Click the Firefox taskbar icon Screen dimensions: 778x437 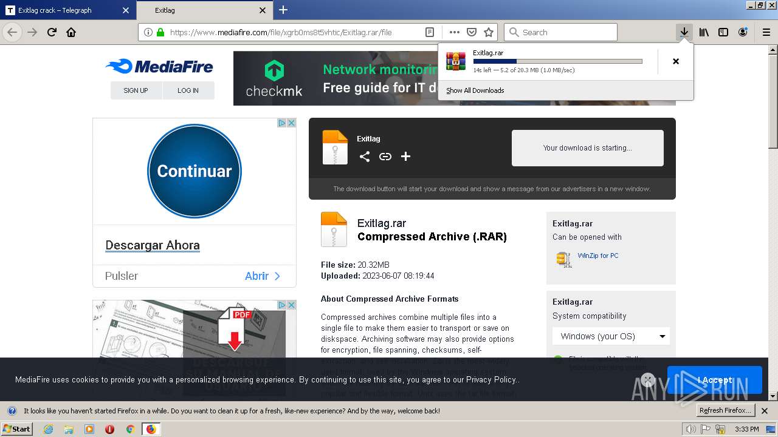point(151,429)
